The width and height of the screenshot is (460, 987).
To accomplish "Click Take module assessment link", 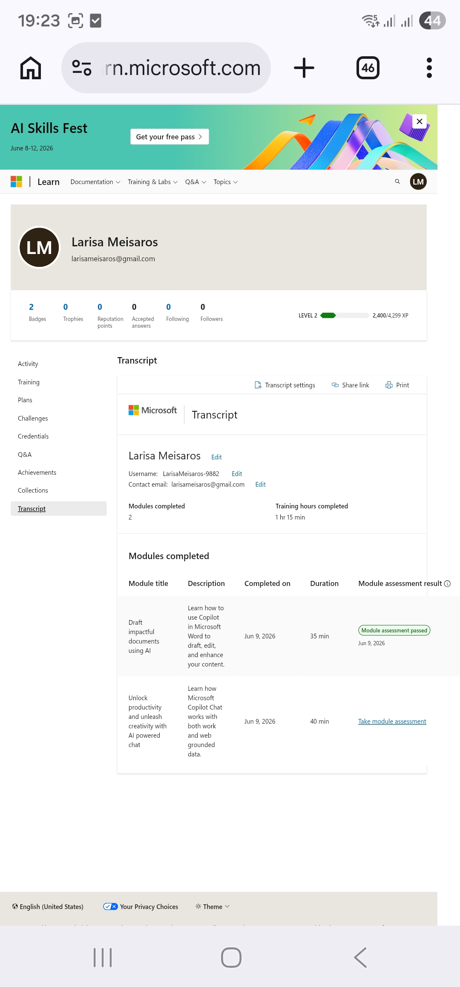I will pos(392,721).
